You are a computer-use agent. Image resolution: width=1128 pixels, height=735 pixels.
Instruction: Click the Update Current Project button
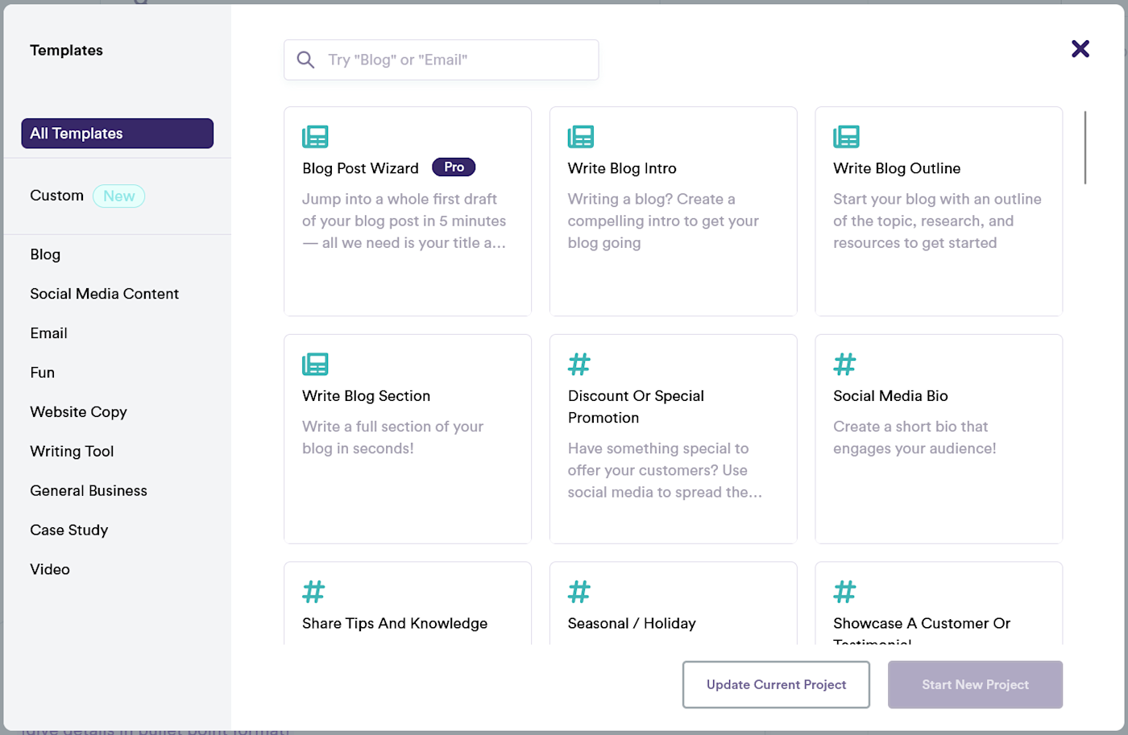776,685
